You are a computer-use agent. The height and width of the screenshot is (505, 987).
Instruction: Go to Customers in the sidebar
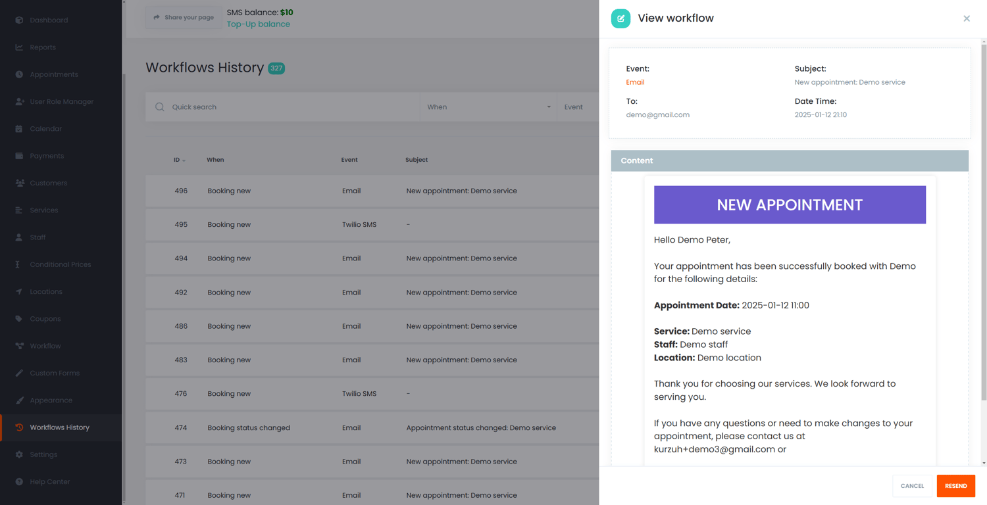point(48,183)
